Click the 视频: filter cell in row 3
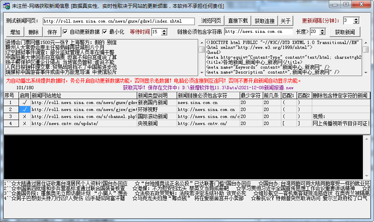 [341, 116]
